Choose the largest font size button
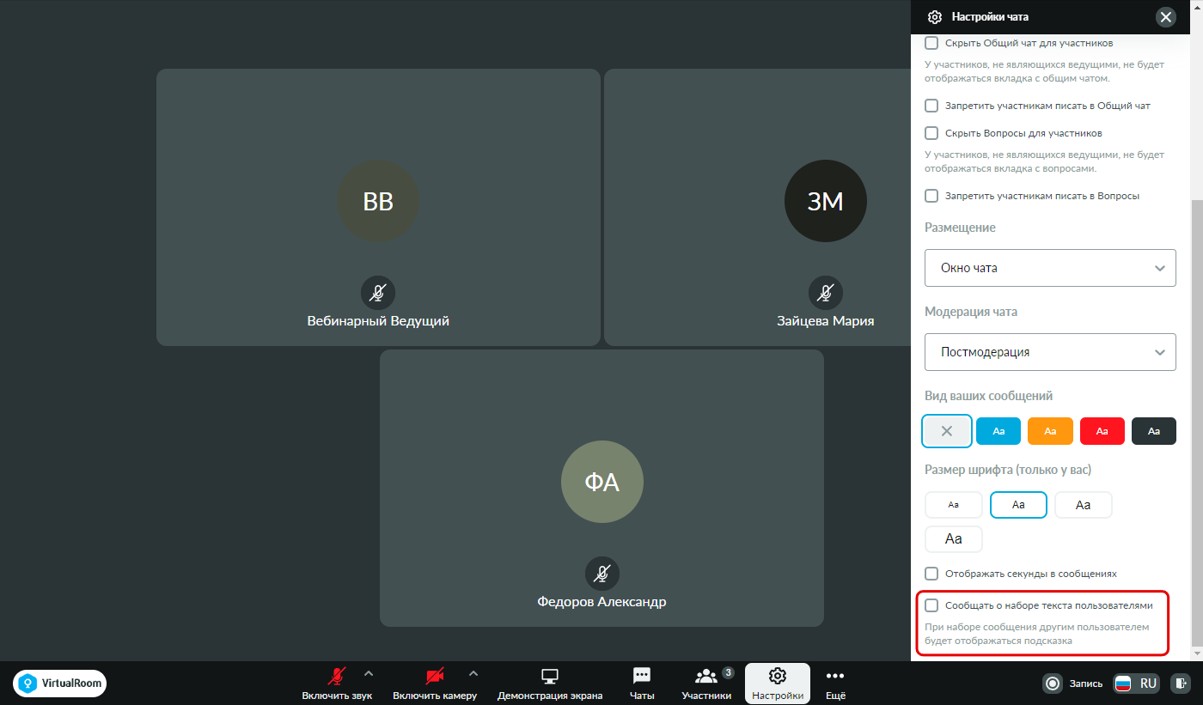 pos(954,539)
